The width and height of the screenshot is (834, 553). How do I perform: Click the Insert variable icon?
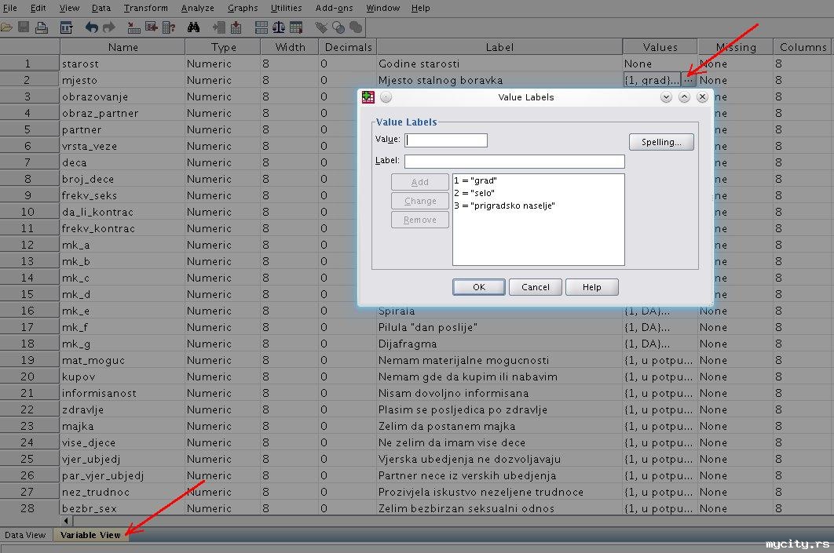coord(236,27)
